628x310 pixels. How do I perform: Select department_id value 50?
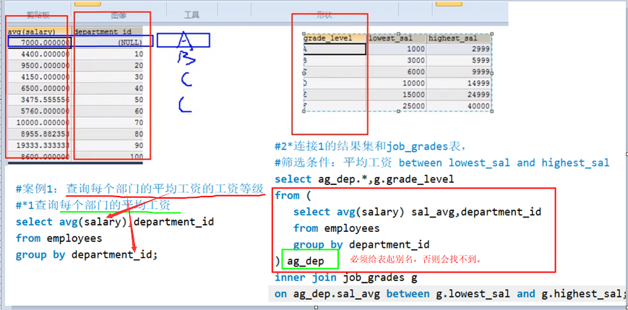(x=139, y=100)
